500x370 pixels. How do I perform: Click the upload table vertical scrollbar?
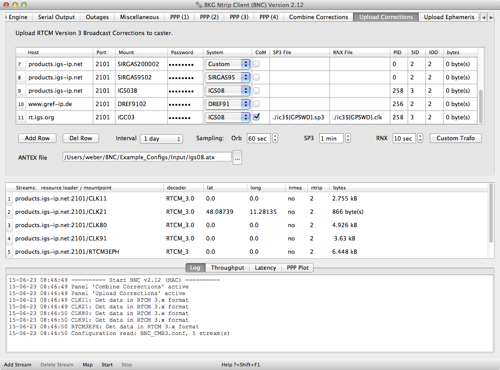pyautogui.click(x=481, y=106)
